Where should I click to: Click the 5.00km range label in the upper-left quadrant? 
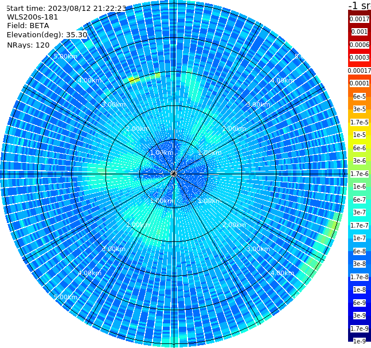pos(65,56)
